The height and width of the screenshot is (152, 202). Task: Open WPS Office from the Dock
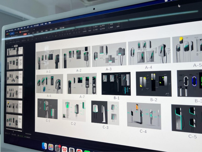64,149
